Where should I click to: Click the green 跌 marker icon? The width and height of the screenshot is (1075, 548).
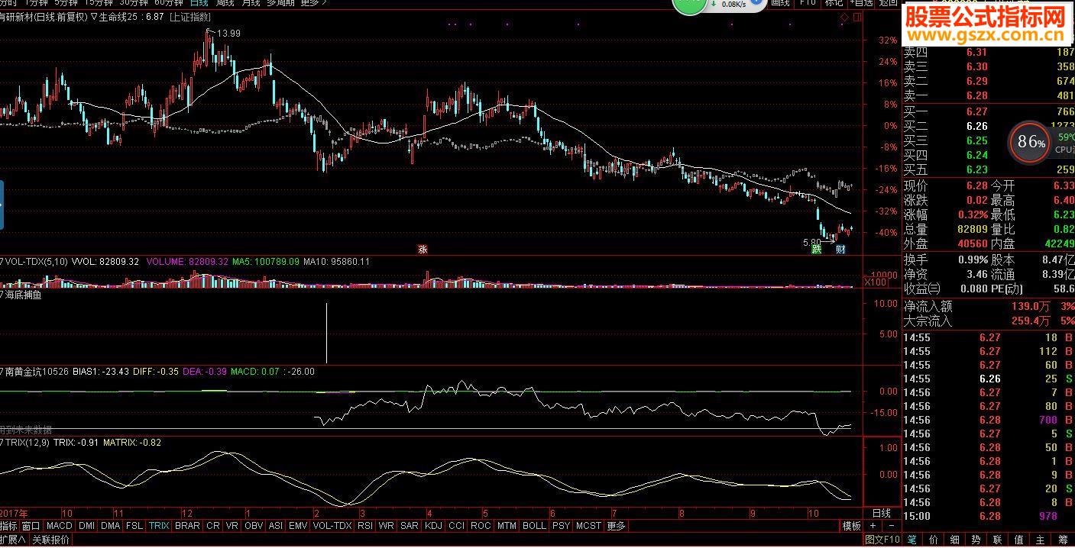(817, 250)
